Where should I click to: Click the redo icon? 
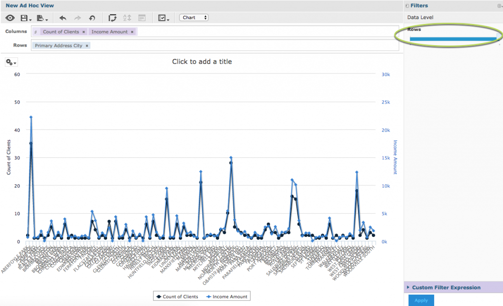coord(77,17)
